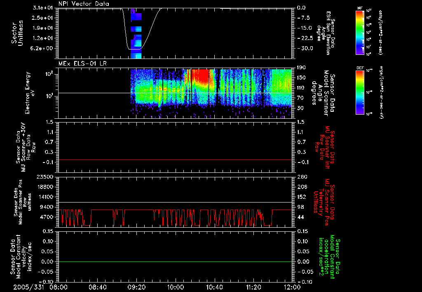The image size is (422, 292).
Task: Click the 'MEx ELS-01 LR' panel title
Action: coord(82,64)
